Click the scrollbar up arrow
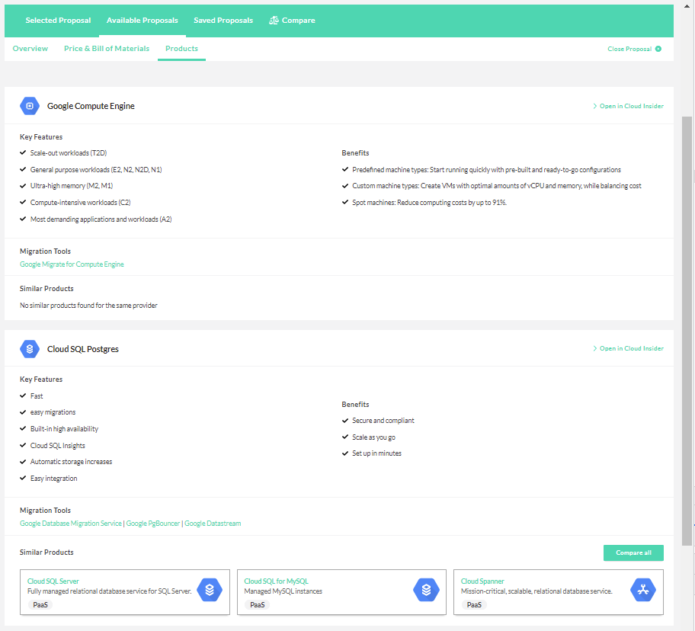Image resolution: width=695 pixels, height=631 pixels. [687, 7]
